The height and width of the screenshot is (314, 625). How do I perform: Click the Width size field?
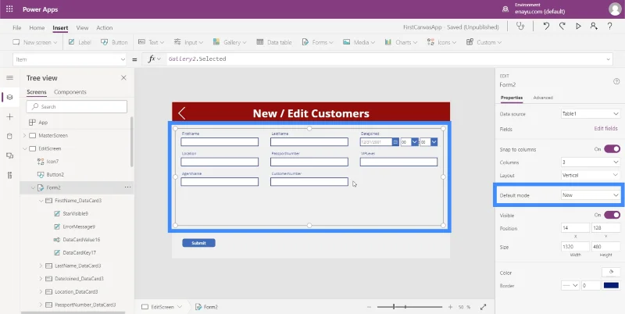pos(575,247)
